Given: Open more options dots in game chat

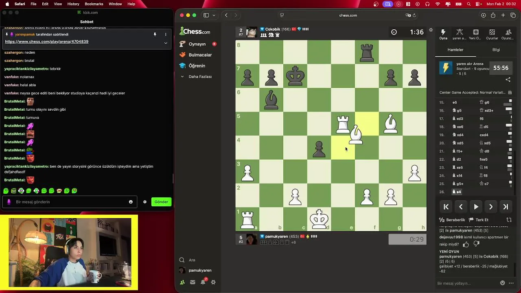Looking at the screenshot, I should point(511,283).
